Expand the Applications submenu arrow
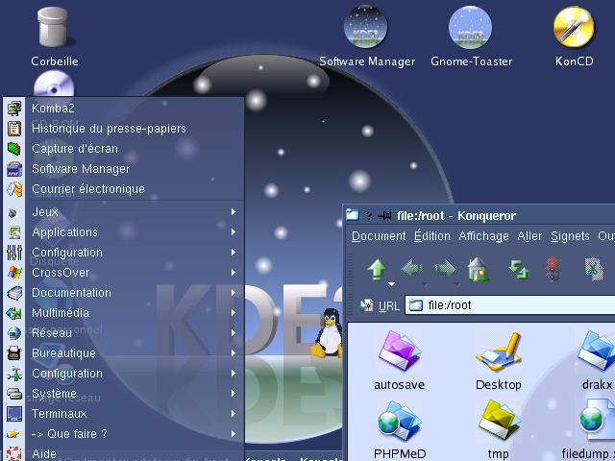The height and width of the screenshot is (461, 615). (234, 232)
